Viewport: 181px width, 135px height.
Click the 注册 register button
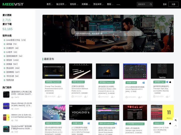(173, 4)
